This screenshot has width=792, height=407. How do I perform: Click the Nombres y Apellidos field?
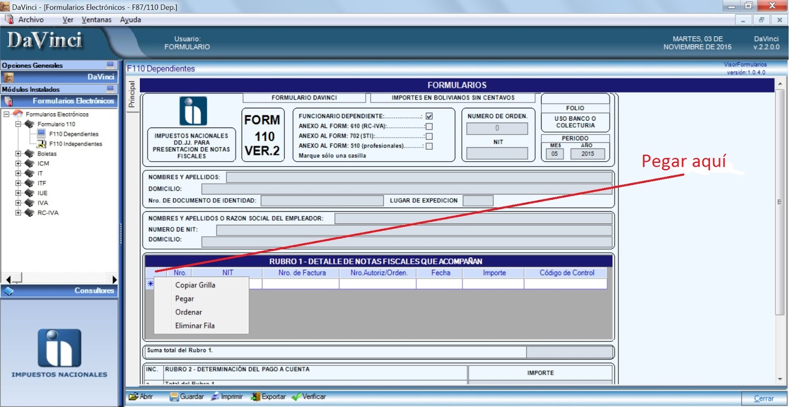419,177
